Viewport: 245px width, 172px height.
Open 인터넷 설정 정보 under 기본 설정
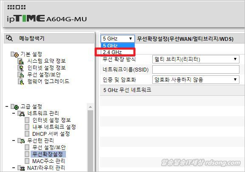pos(46,68)
